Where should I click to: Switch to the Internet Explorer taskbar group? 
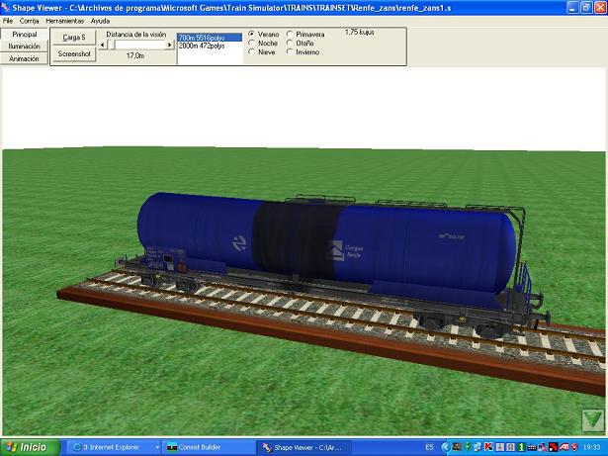[111, 447]
